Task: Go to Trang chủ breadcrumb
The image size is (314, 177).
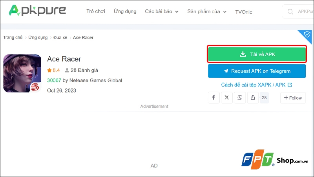Action: (13, 37)
